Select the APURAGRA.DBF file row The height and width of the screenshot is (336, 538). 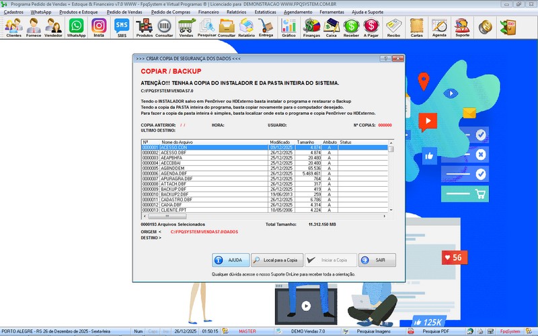click(x=264, y=179)
